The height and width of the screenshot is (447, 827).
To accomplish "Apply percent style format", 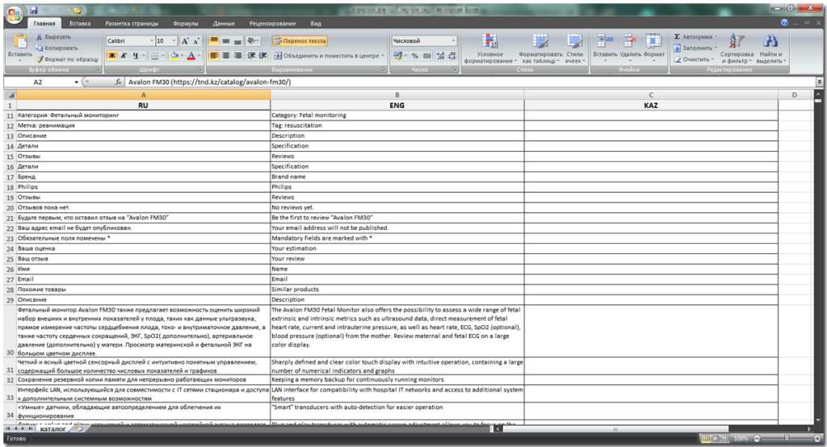I will tap(415, 56).
